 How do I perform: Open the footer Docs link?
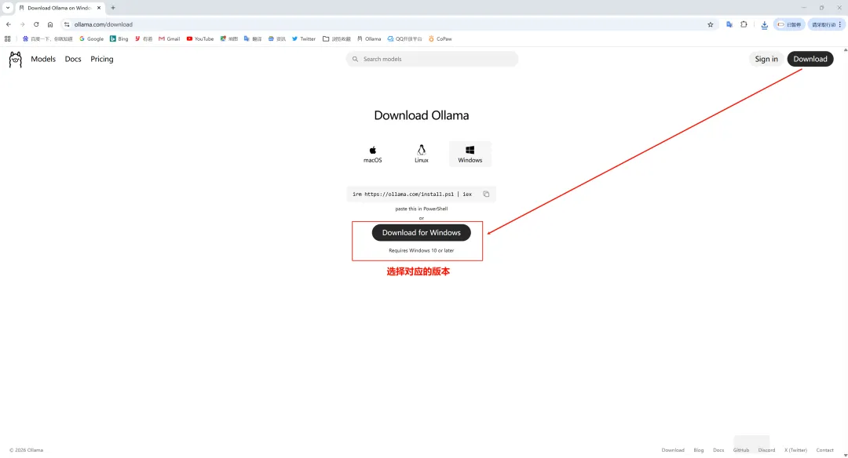point(718,450)
